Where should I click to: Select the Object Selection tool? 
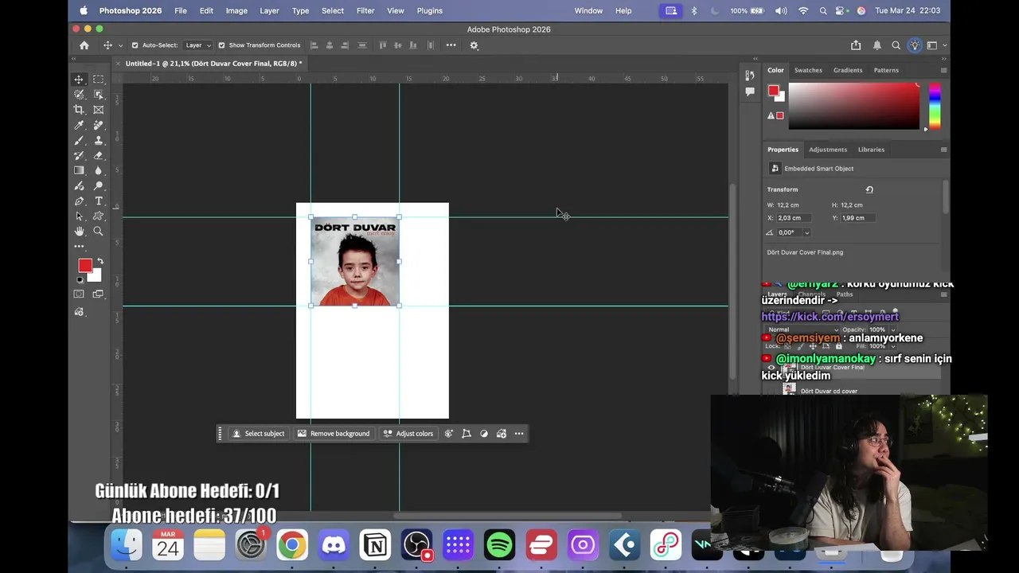[x=99, y=95]
